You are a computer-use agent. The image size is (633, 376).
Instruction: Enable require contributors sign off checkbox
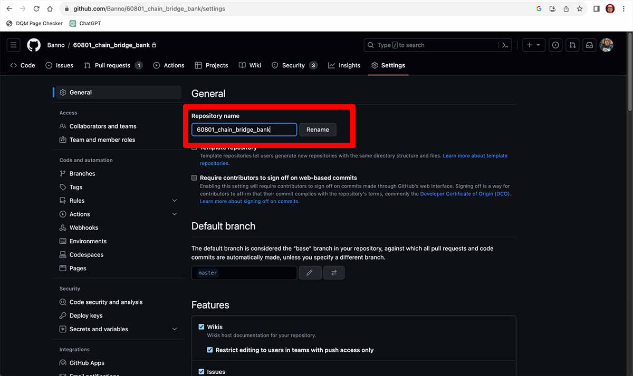[195, 178]
